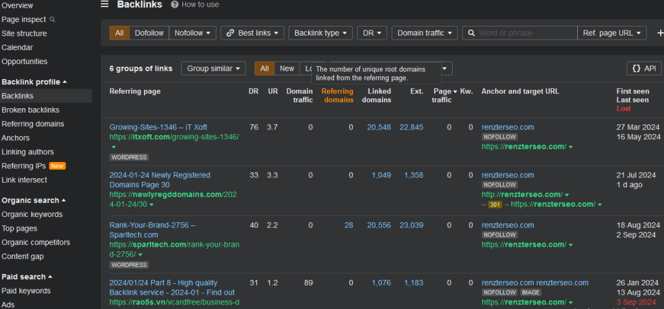Click the plus icon to add filter
Image resolution: width=664 pixels, height=309 pixels.
659,33
